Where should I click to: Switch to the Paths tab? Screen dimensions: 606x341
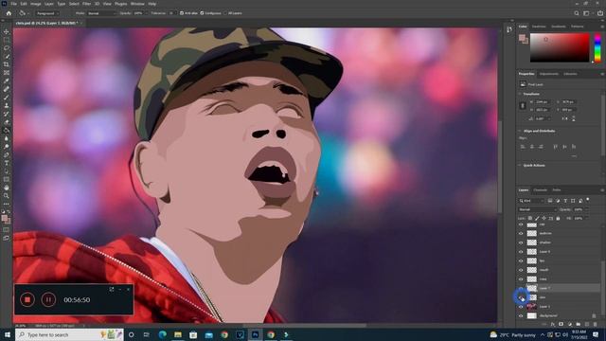tap(557, 189)
